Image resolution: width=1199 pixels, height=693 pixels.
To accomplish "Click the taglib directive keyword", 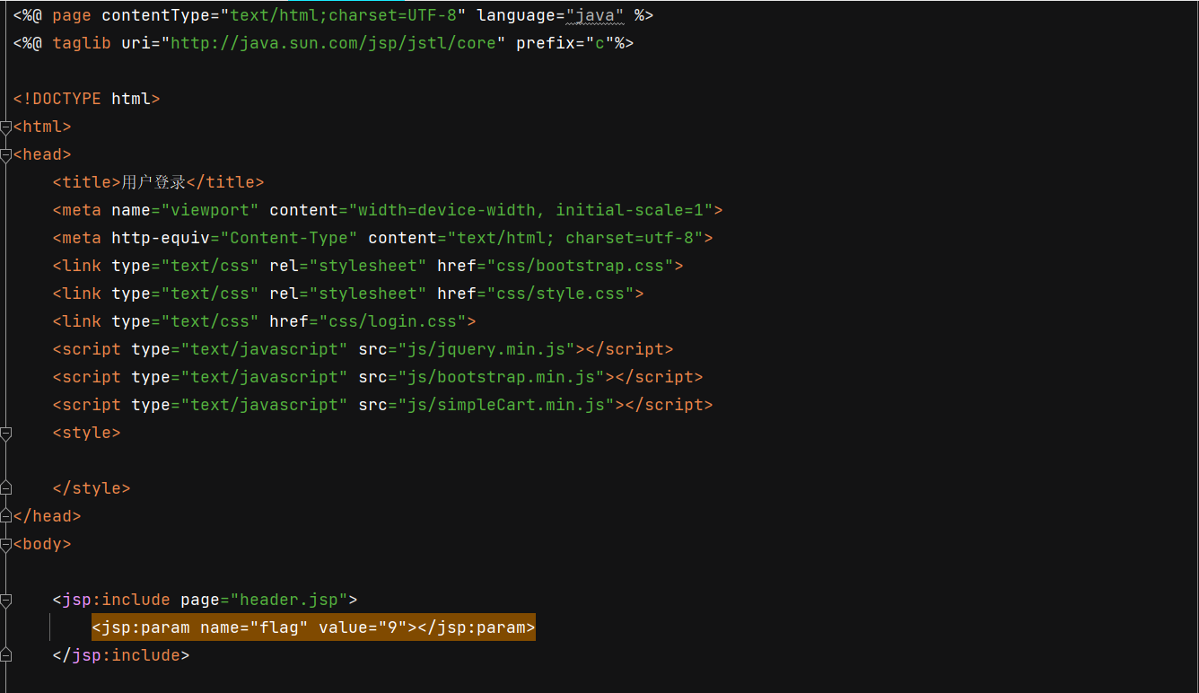I will click(82, 43).
